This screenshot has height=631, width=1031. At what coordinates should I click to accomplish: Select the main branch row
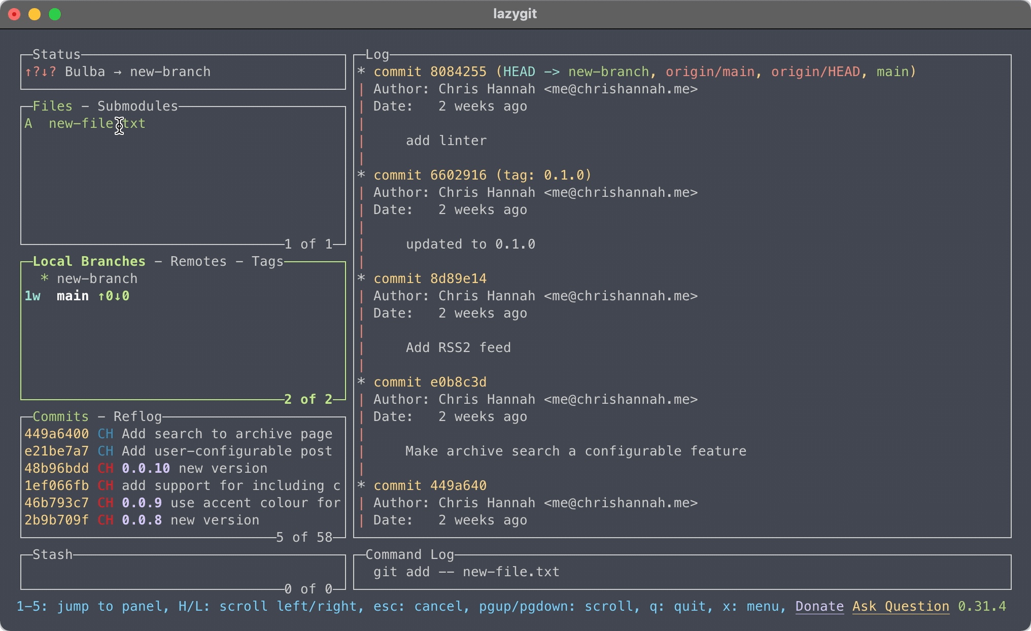183,296
